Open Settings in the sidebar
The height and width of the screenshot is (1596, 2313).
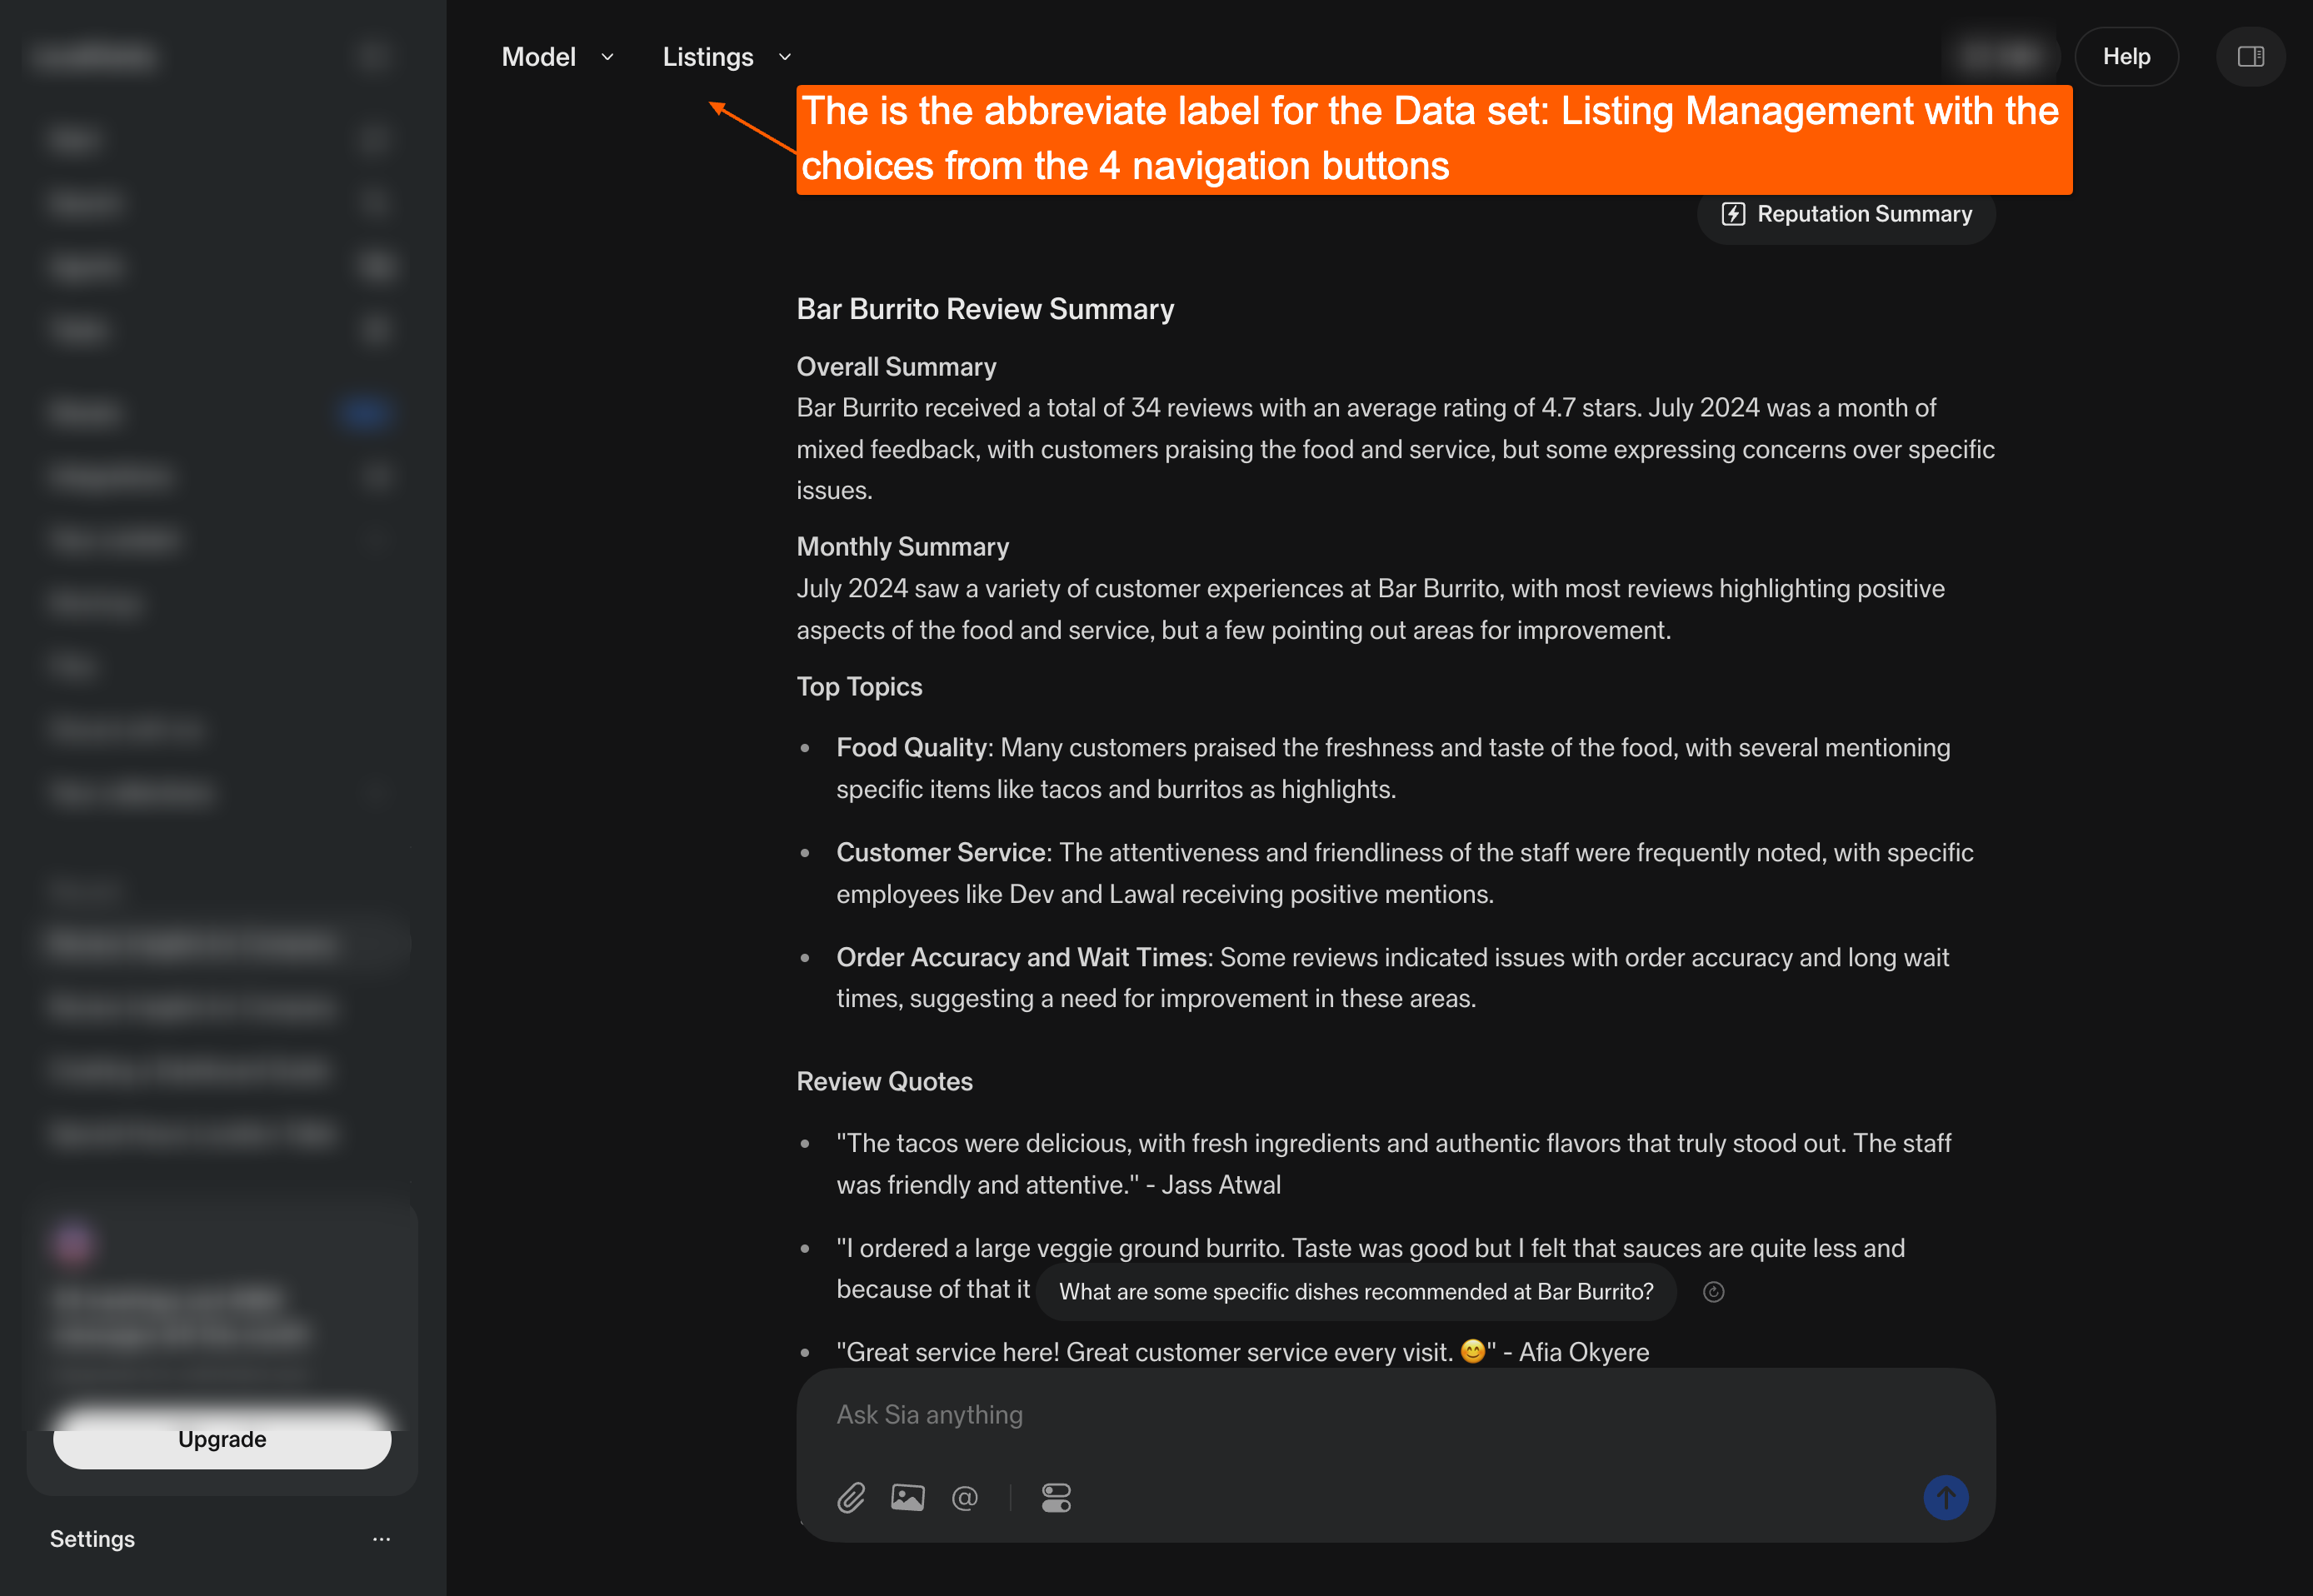(92, 1539)
